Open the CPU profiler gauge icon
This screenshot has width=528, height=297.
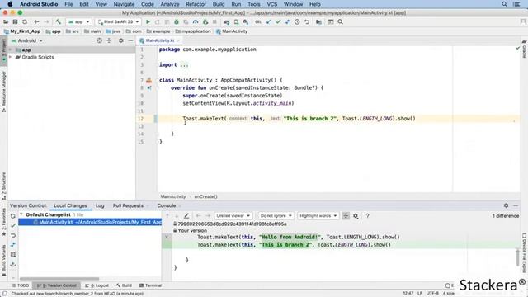tap(196, 22)
